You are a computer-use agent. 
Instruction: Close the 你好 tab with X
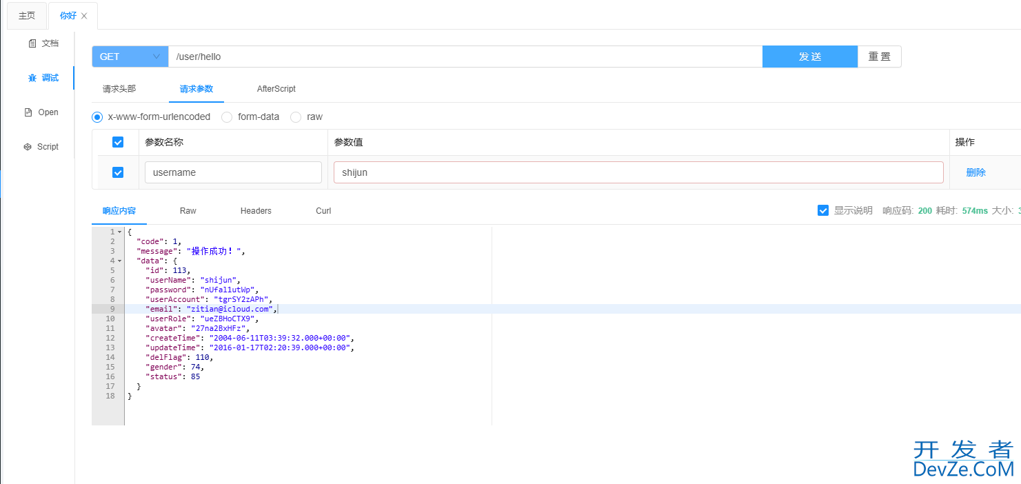coord(84,16)
